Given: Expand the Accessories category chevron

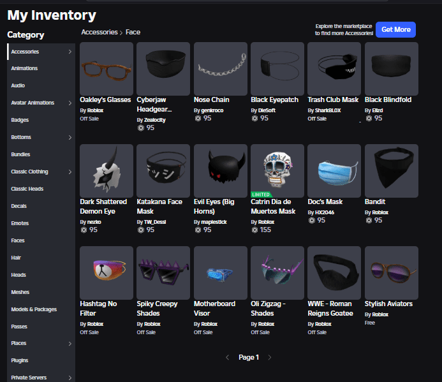Looking at the screenshot, I should (70, 52).
